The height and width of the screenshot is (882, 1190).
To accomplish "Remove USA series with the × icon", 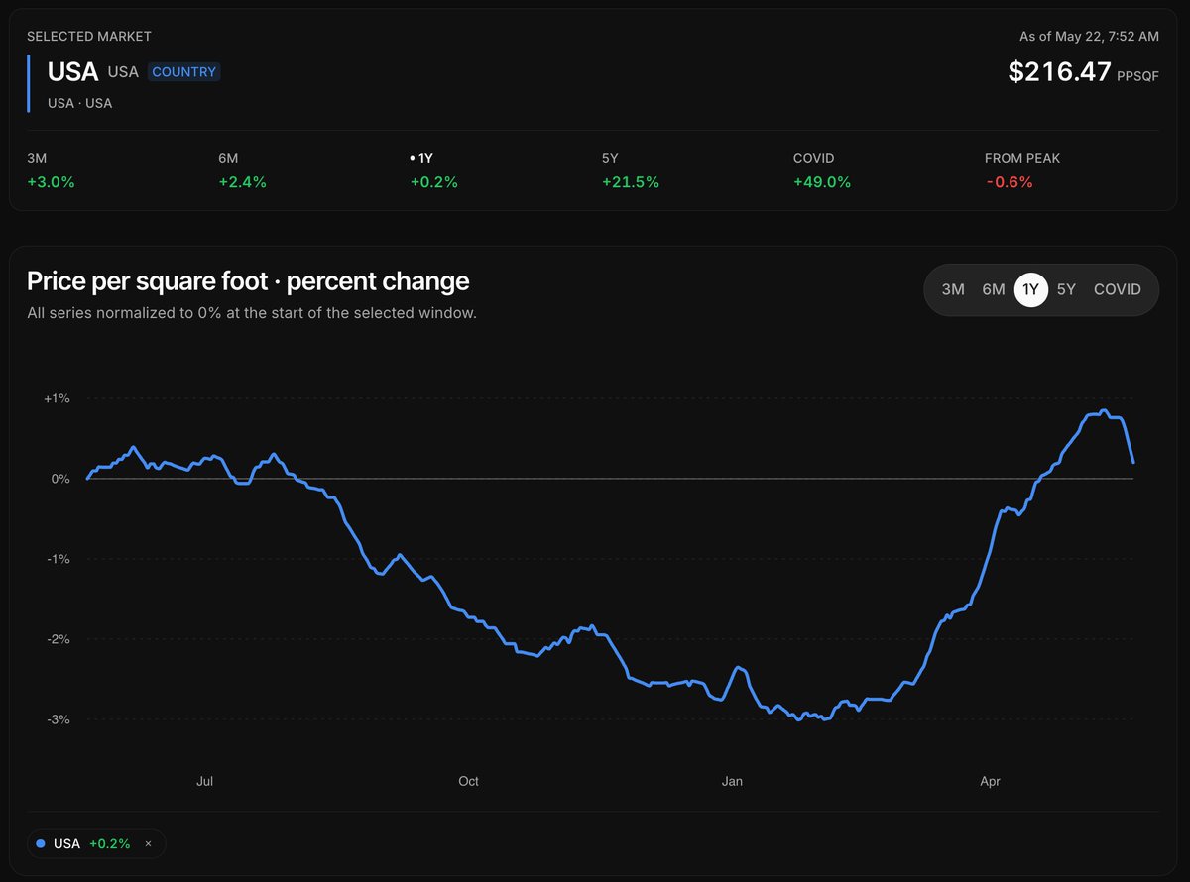I will pyautogui.click(x=149, y=843).
